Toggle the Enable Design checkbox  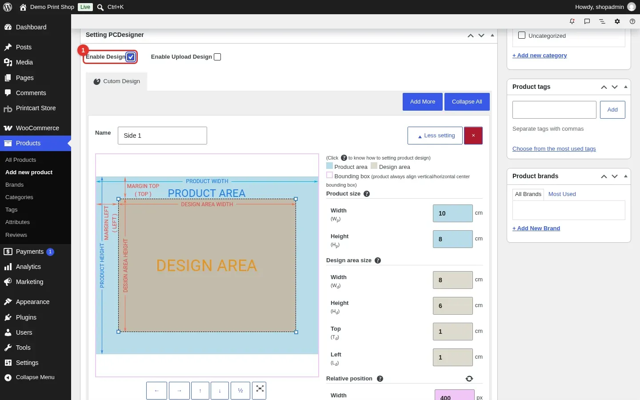pos(131,57)
